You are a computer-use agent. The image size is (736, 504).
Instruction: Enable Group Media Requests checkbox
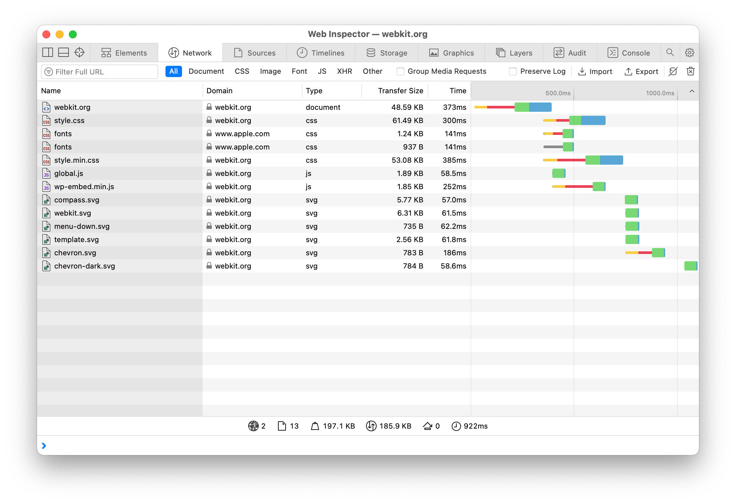[400, 71]
